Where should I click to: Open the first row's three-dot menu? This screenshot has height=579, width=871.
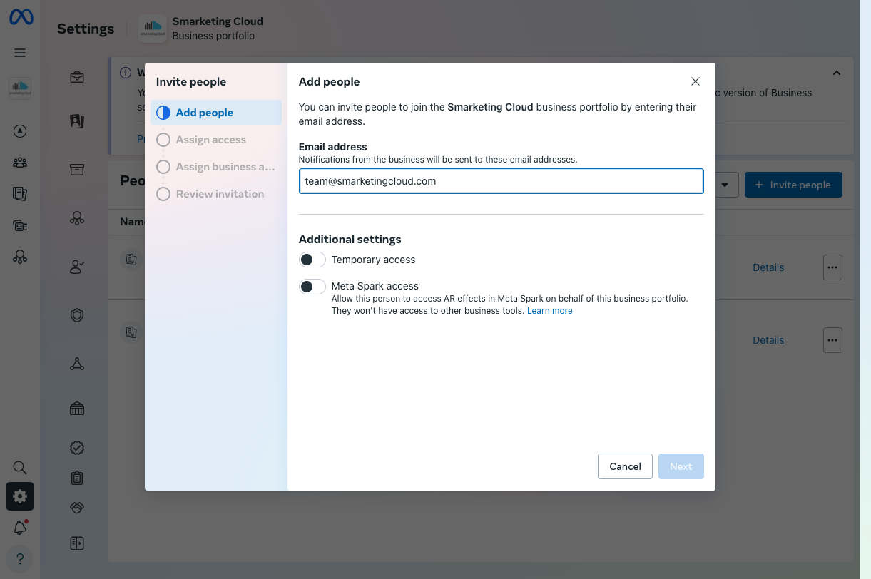832,267
